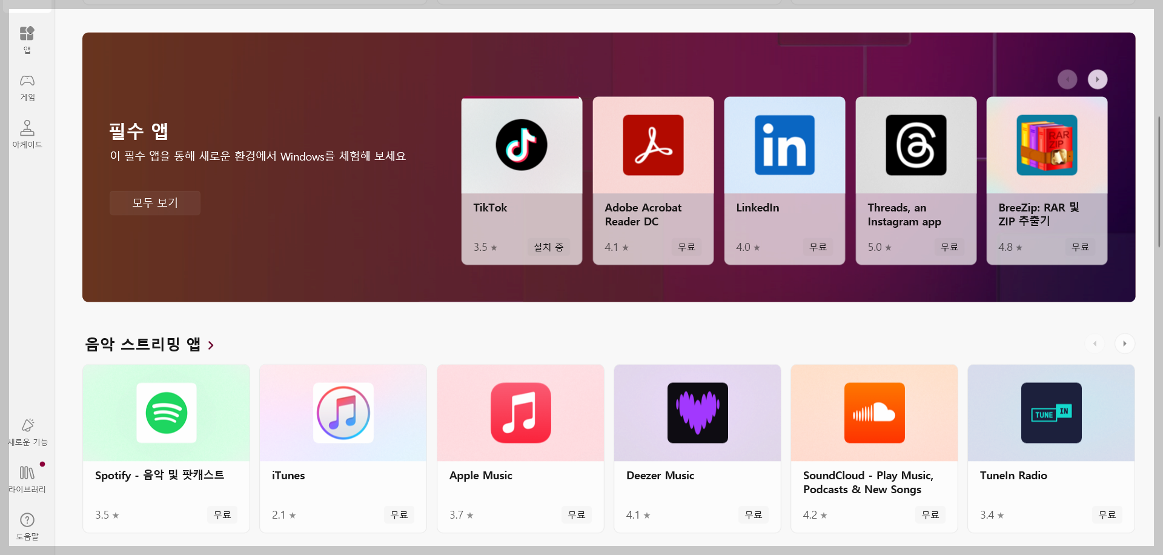Viewport: 1163px width, 555px height.
Task: Click the Threads app icon
Action: (916, 145)
